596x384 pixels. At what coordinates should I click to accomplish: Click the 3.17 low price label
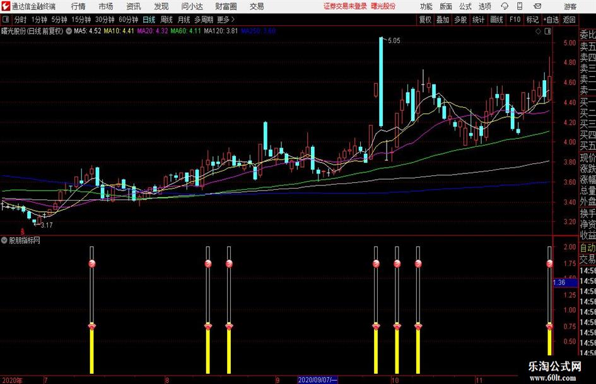(x=47, y=225)
